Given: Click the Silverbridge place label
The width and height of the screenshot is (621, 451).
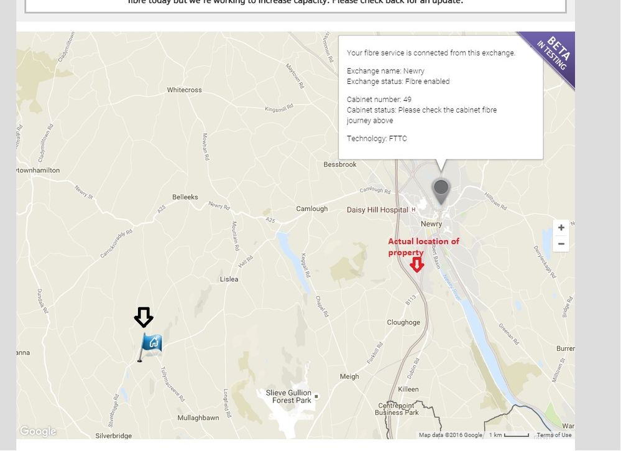Looking at the screenshot, I should click(x=113, y=435).
